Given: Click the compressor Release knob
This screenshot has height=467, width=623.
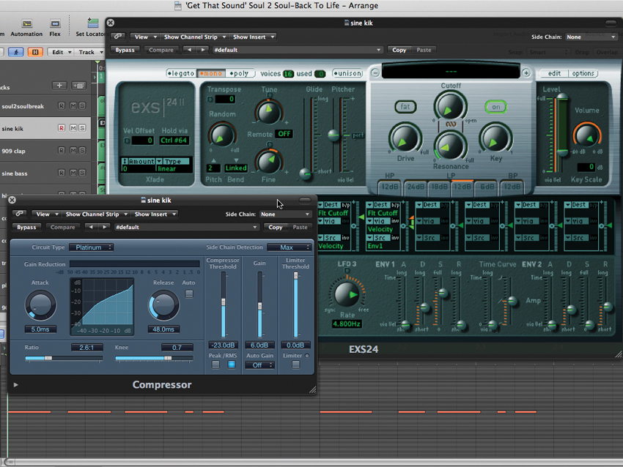Looking at the screenshot, I should pos(163,305).
